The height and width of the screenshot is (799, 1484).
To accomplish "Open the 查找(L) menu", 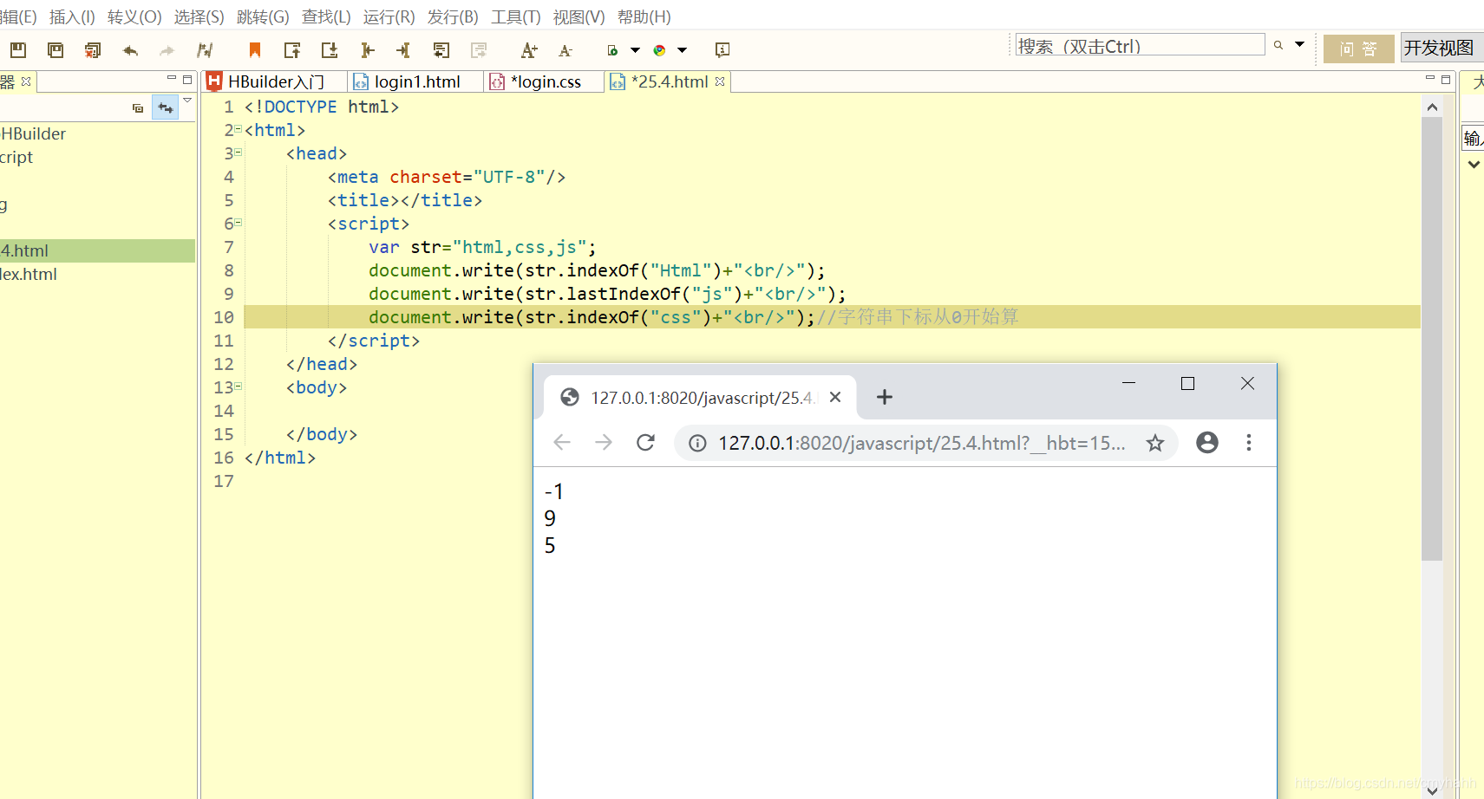I will click(326, 16).
